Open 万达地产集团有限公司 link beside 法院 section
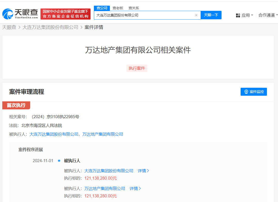The height and width of the screenshot is (202, 278). coord(102,134)
